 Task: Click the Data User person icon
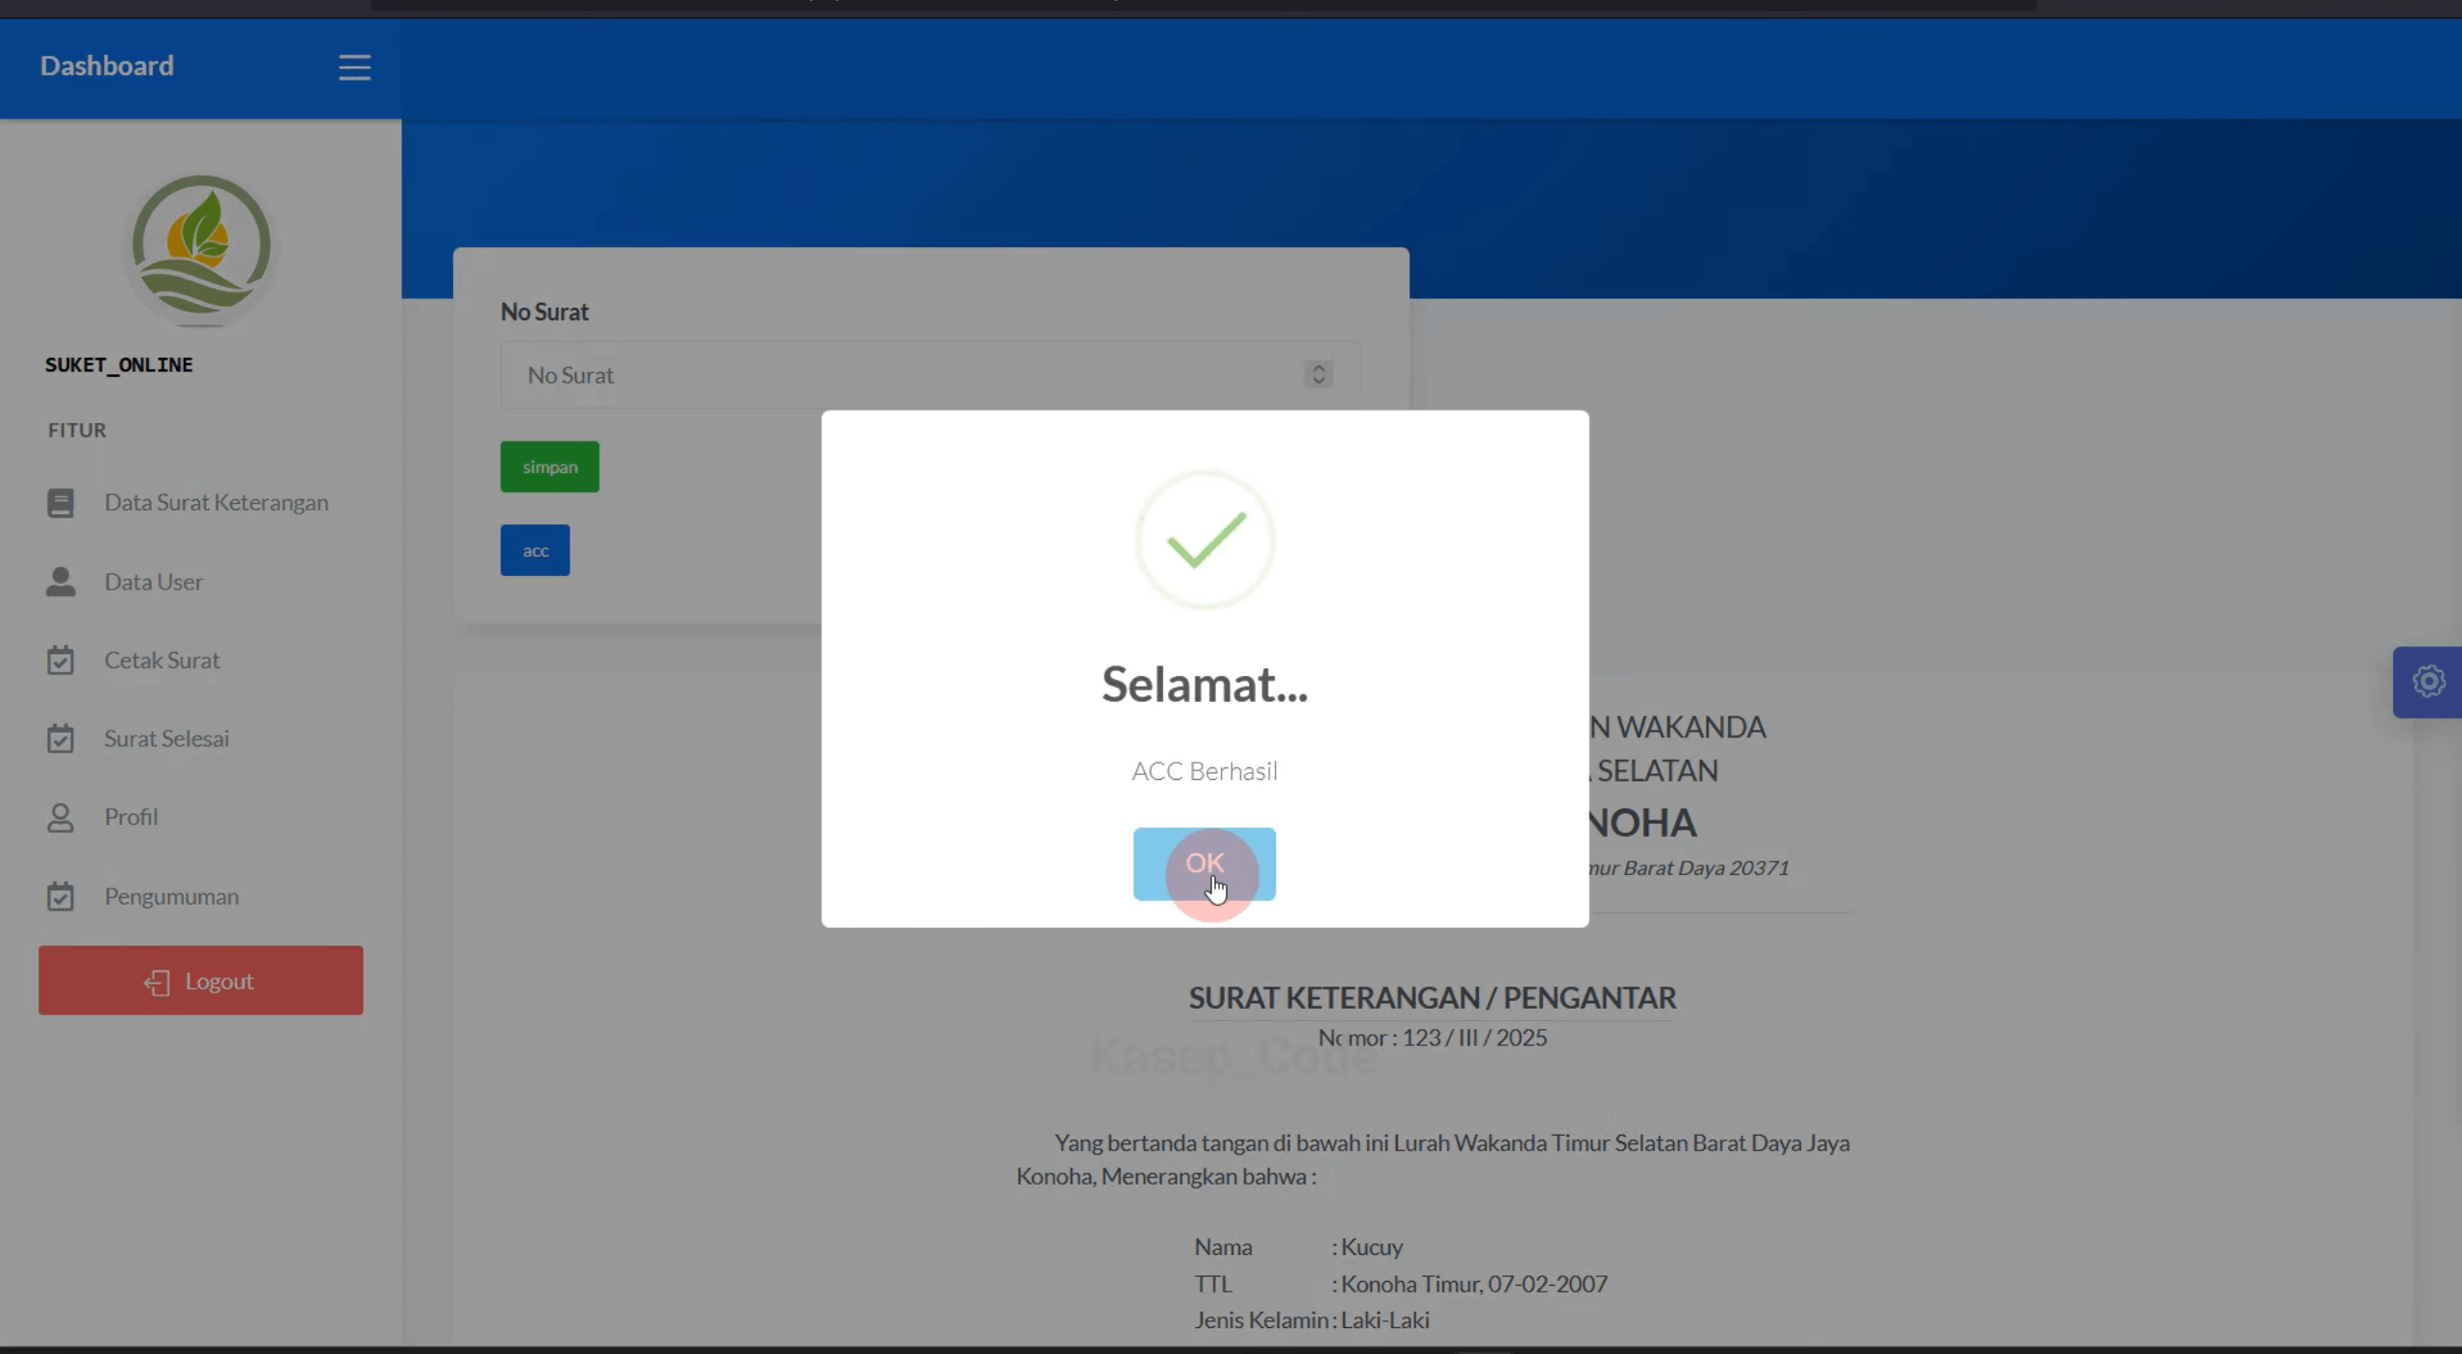(61, 582)
